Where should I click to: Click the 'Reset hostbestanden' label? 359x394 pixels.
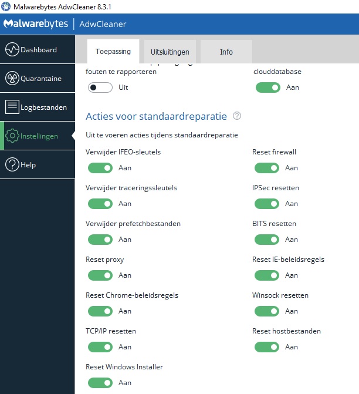[286, 331]
